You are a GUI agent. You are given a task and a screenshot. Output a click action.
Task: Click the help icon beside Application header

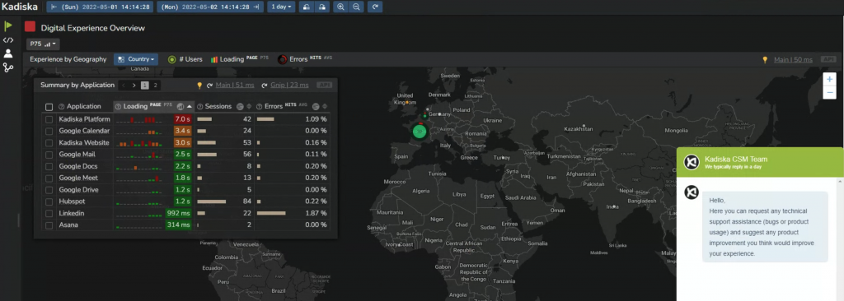[x=61, y=106]
